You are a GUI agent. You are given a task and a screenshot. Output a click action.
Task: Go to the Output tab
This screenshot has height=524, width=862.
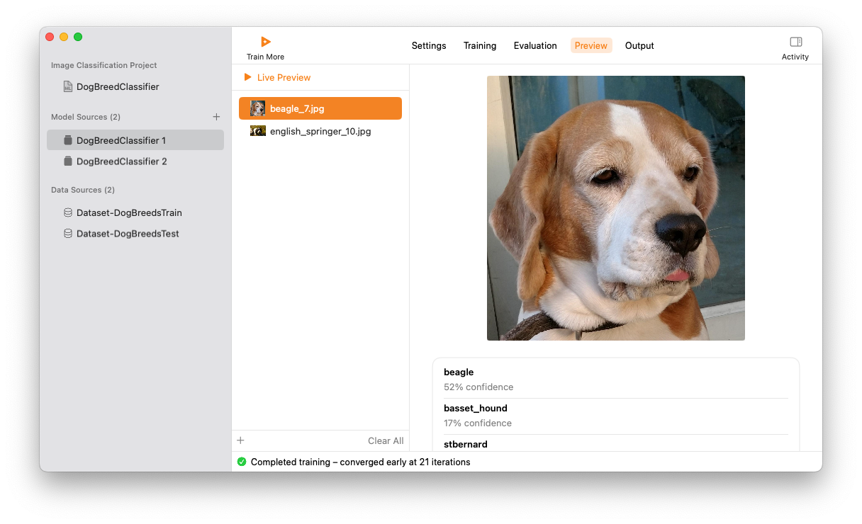tap(639, 45)
